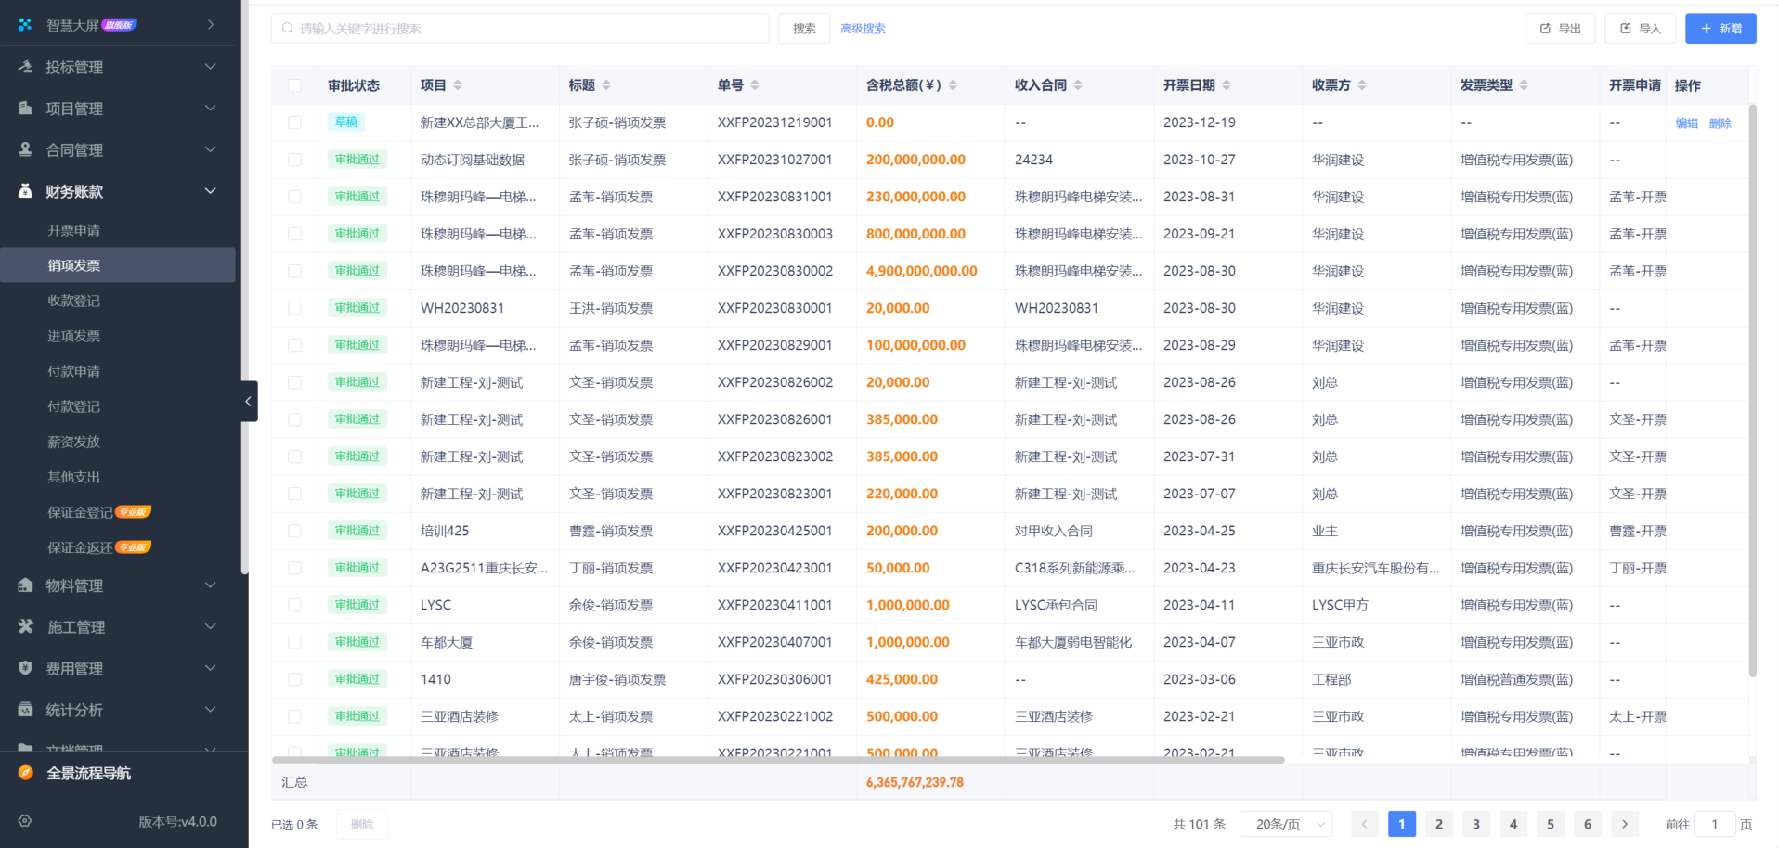Viewport: 1779px width, 848px height.
Task: Open 收款登记 in the finance submenu
Action: [x=74, y=301]
